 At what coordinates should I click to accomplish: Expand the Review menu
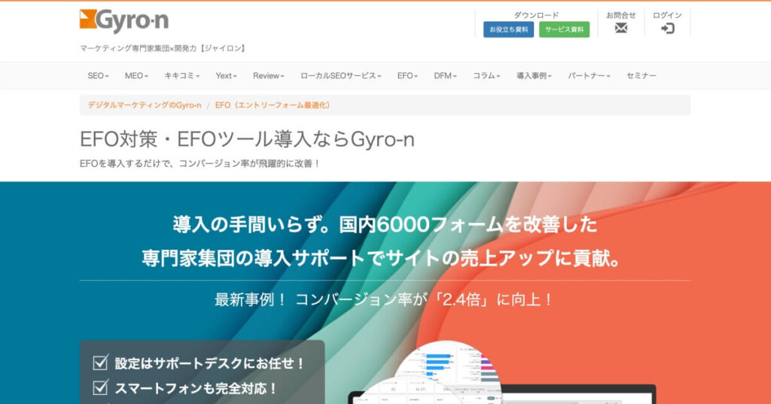[x=269, y=76]
